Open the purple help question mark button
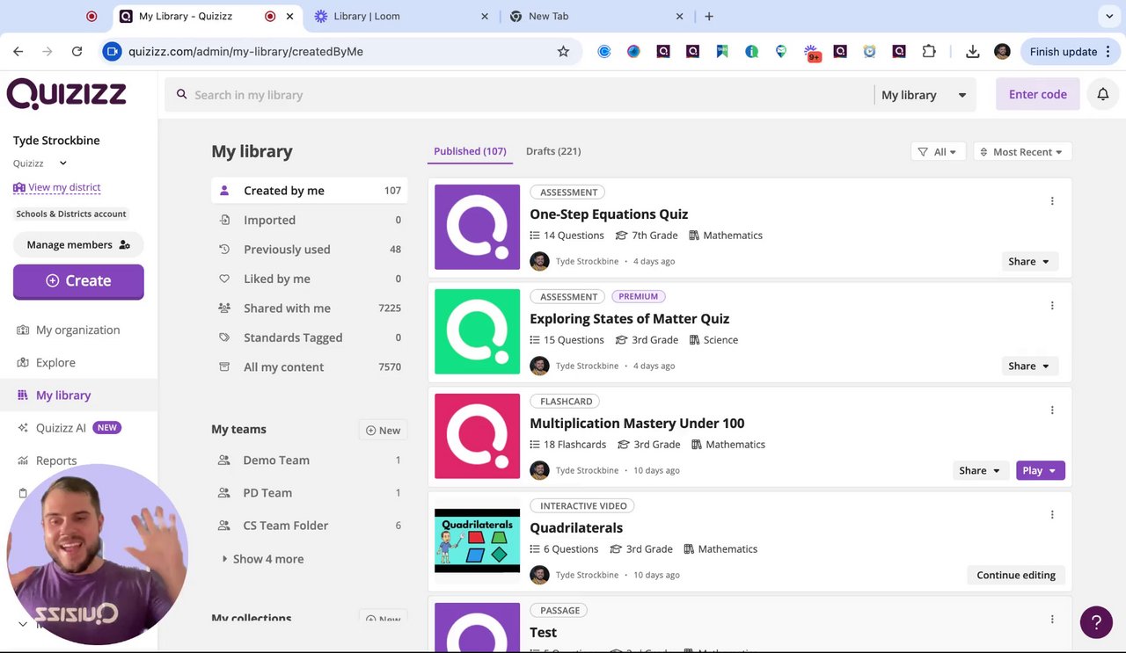The width and height of the screenshot is (1126, 653). [1096, 622]
